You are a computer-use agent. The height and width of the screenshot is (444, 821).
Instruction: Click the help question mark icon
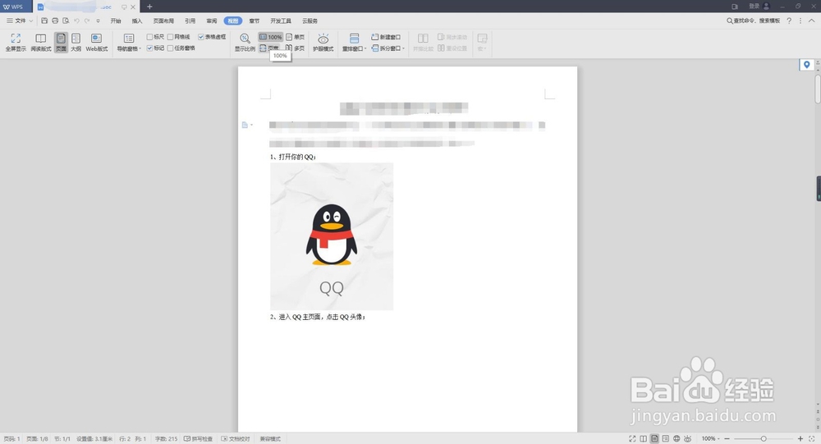[789, 21]
